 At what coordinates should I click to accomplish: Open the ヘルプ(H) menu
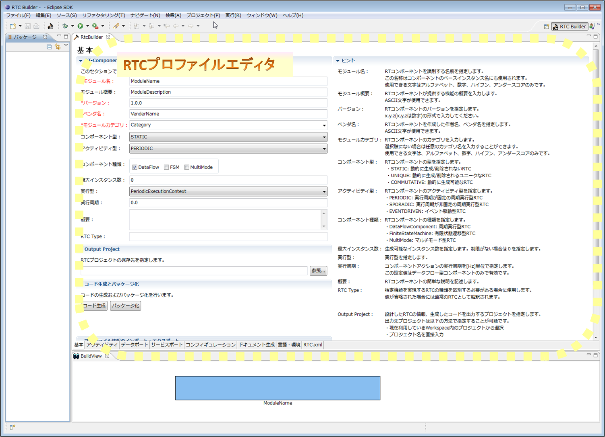pyautogui.click(x=293, y=15)
